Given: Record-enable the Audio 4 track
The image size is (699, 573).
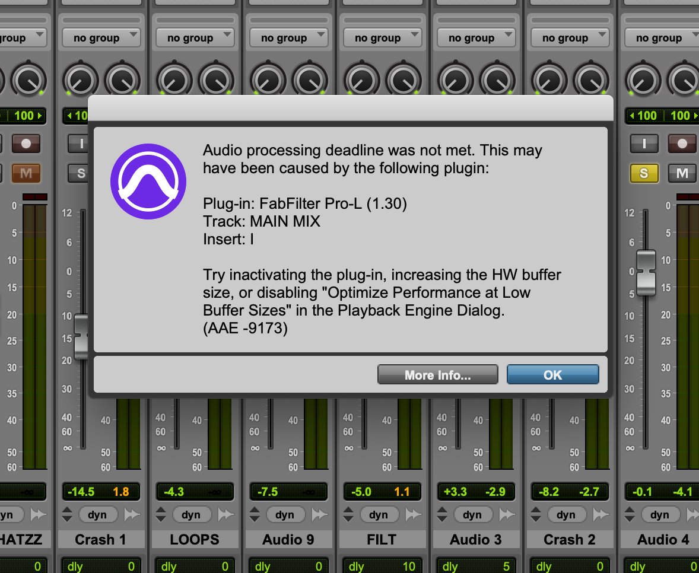Looking at the screenshot, I should pyautogui.click(x=682, y=144).
